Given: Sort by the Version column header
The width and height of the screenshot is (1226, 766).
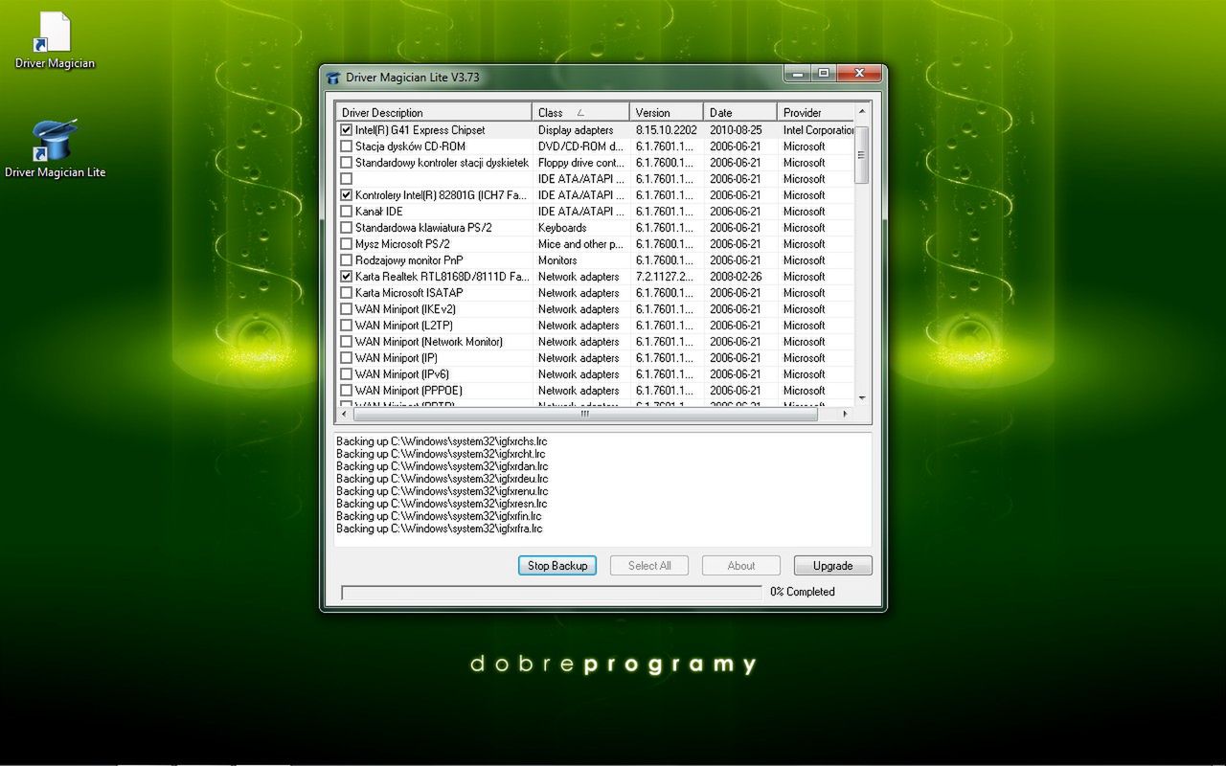Looking at the screenshot, I should [x=667, y=112].
